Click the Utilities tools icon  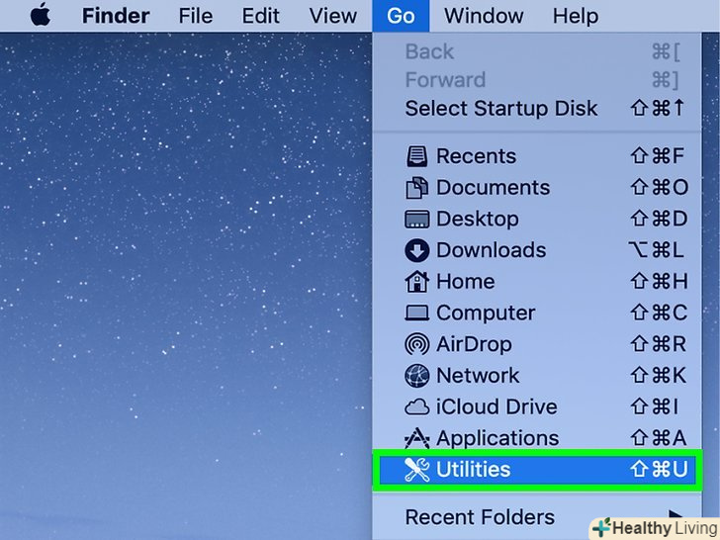click(417, 469)
